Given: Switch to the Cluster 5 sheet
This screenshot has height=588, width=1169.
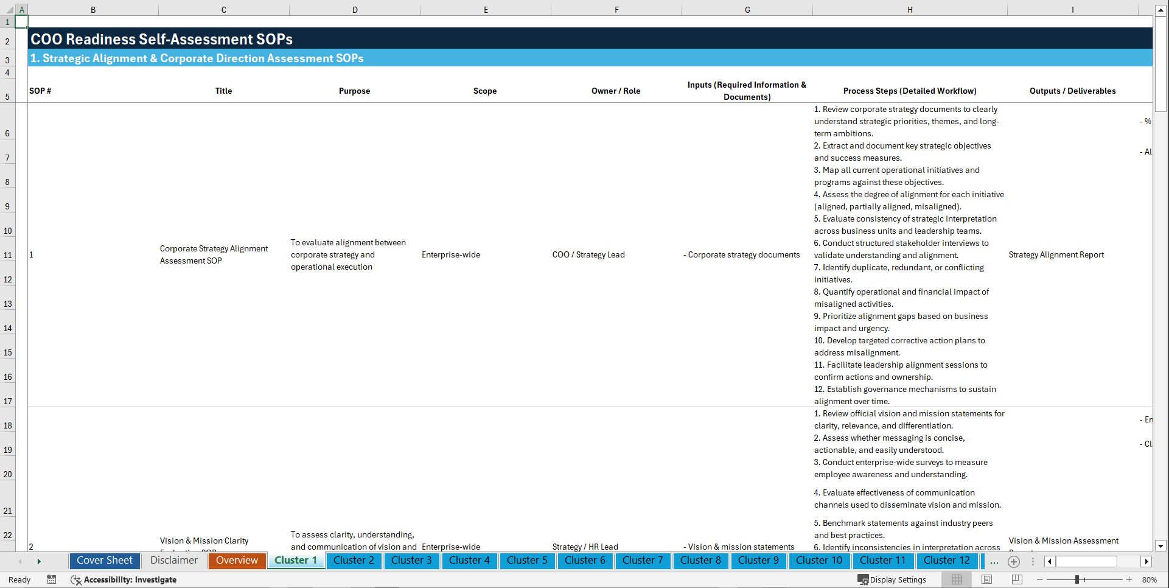Looking at the screenshot, I should click(x=527, y=561).
